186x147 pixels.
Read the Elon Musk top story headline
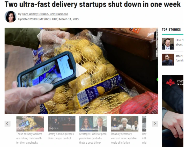point(179,42)
